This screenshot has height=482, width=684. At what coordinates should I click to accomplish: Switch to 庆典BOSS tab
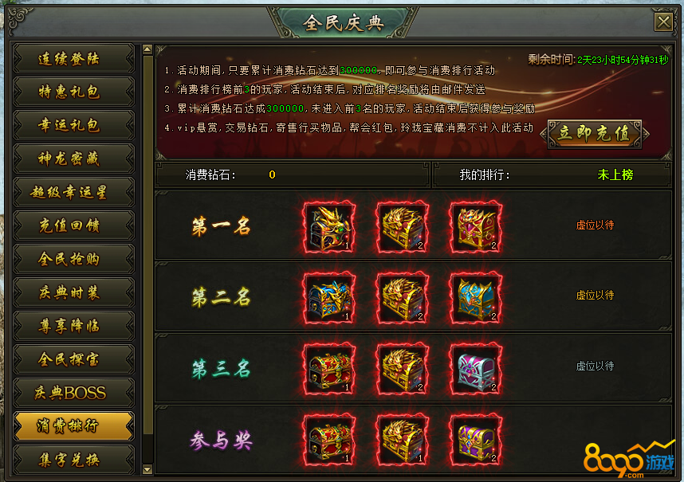pos(73,393)
